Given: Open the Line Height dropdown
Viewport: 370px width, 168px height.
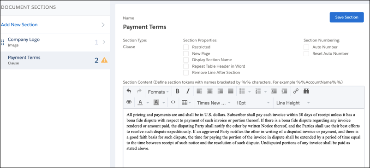Looking at the screenshot, I should pyautogui.click(x=293, y=103).
